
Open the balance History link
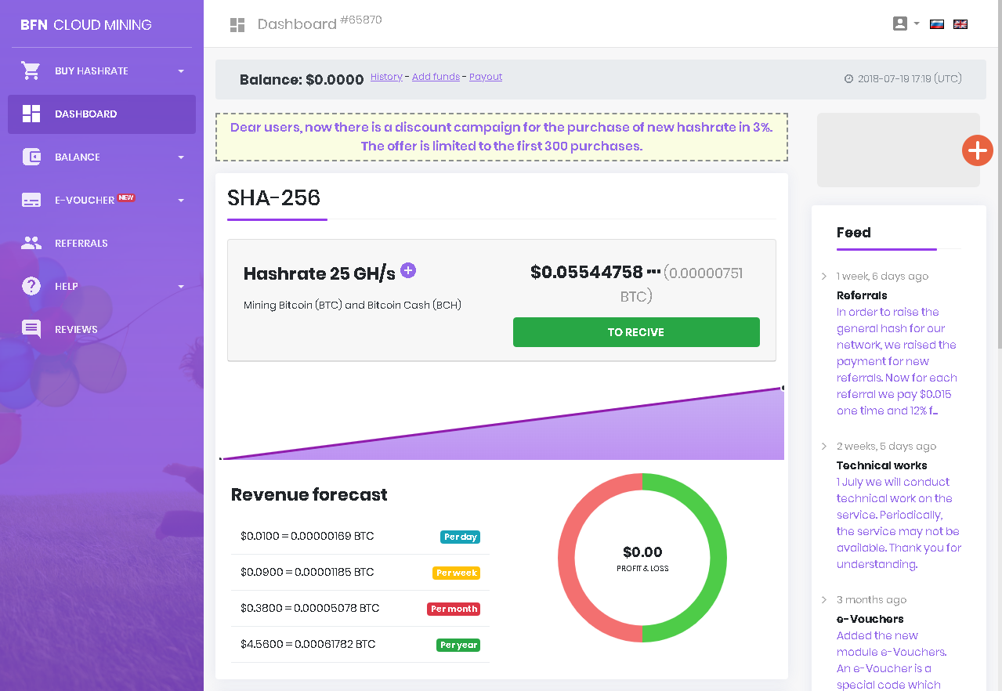pos(386,77)
